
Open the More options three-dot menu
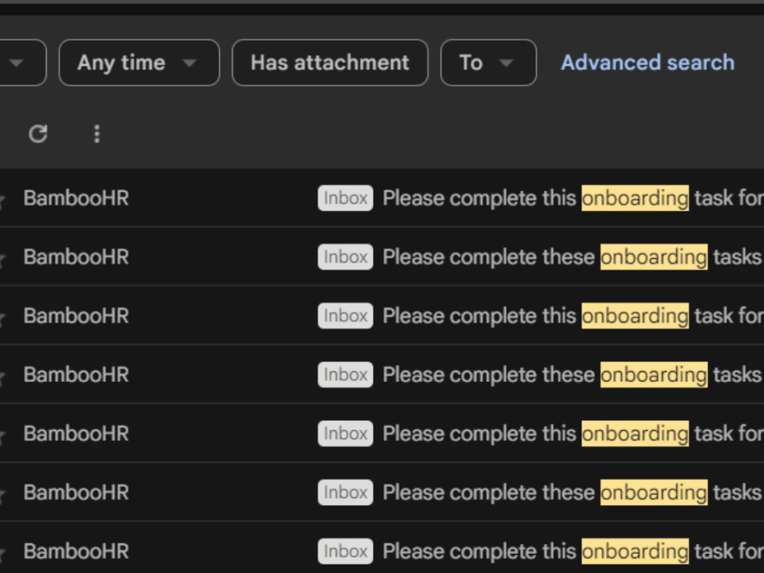tap(97, 134)
